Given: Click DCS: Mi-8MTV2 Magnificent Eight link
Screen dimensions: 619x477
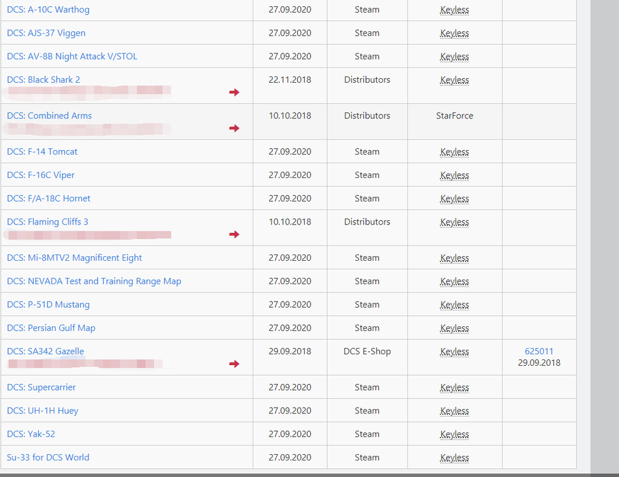Looking at the screenshot, I should tap(74, 258).
